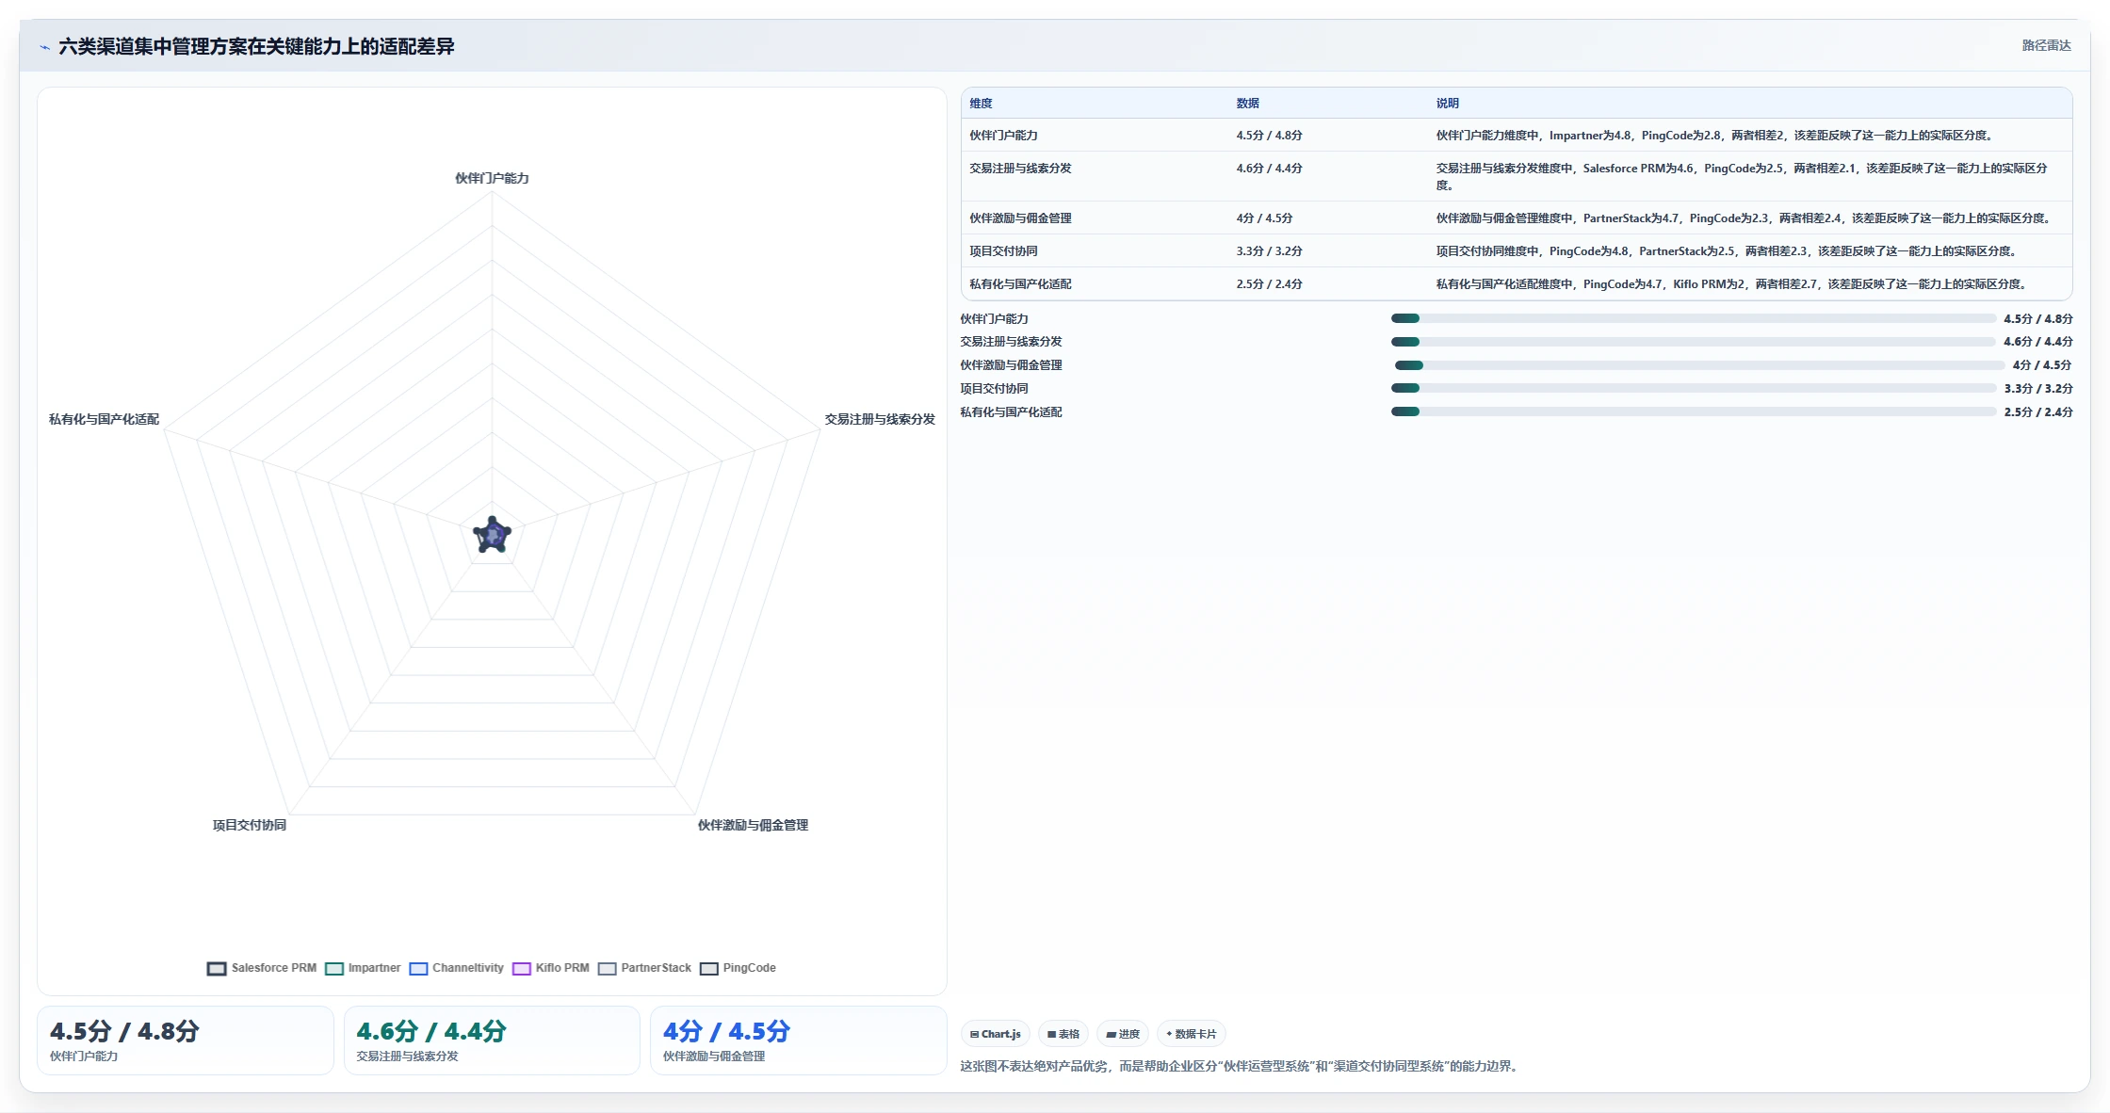This screenshot has height=1113, width=2110.
Task: Click the 数据卡片 tag chip
Action: coord(1192,1034)
